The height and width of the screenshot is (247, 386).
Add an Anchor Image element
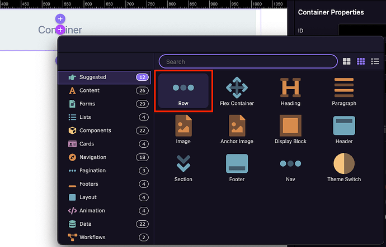[237, 129]
